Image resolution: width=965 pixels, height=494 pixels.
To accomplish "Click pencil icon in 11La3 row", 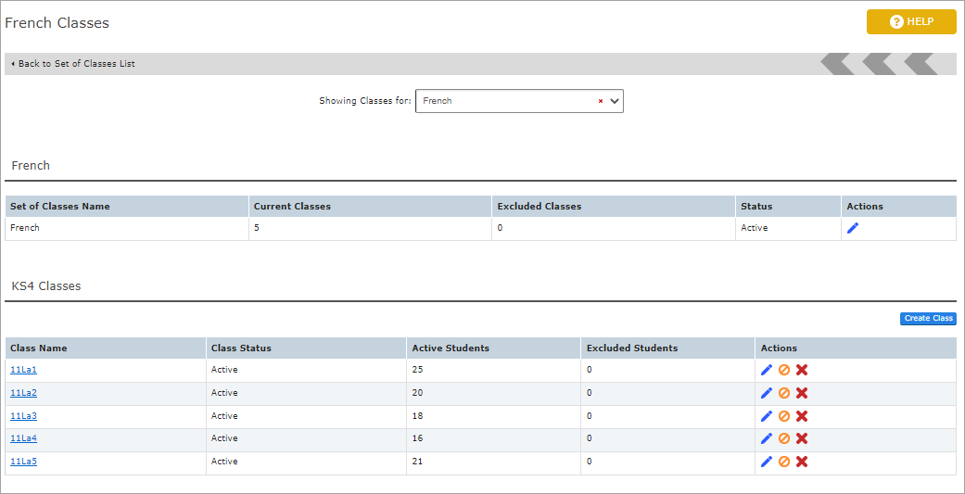I will coord(767,416).
